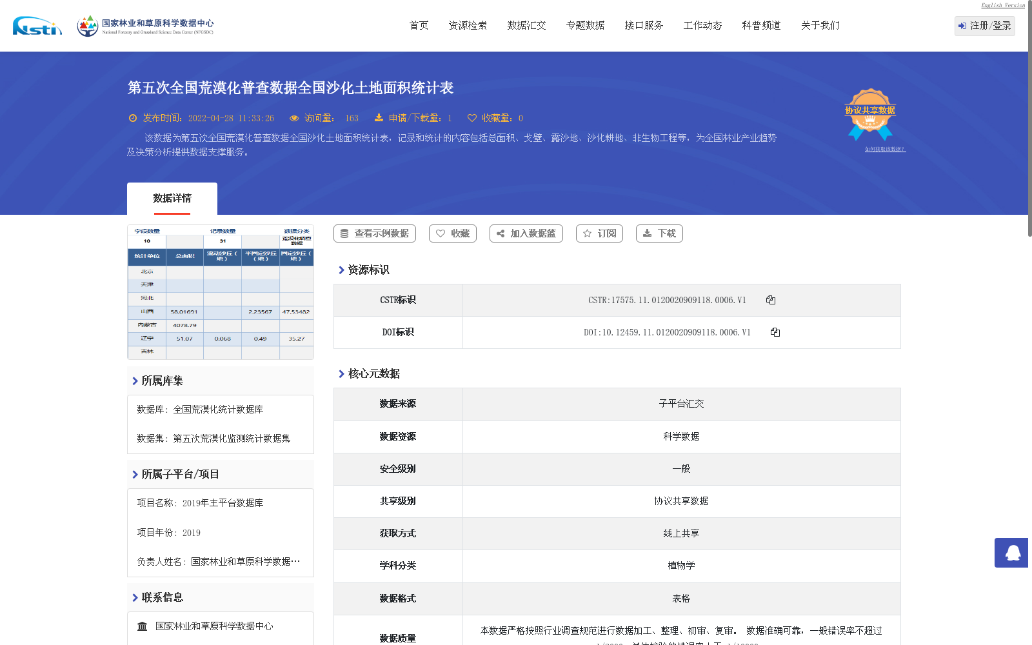
Task: Open the 资源检索 menu
Action: click(468, 25)
